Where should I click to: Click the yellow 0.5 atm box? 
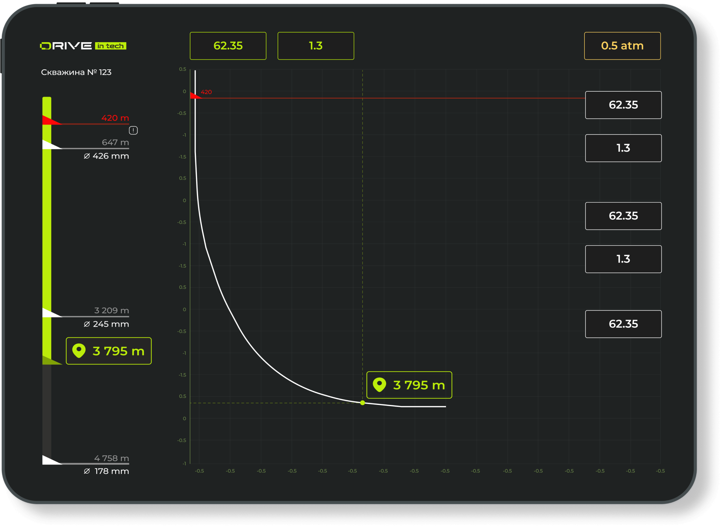(622, 46)
